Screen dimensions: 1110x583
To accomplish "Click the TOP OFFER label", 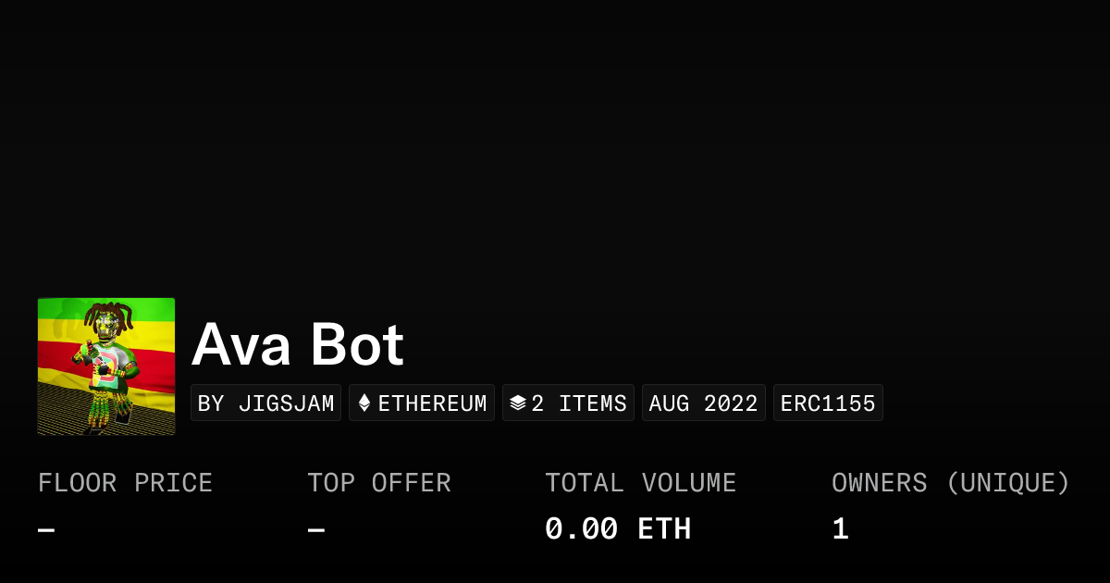I will point(379,483).
